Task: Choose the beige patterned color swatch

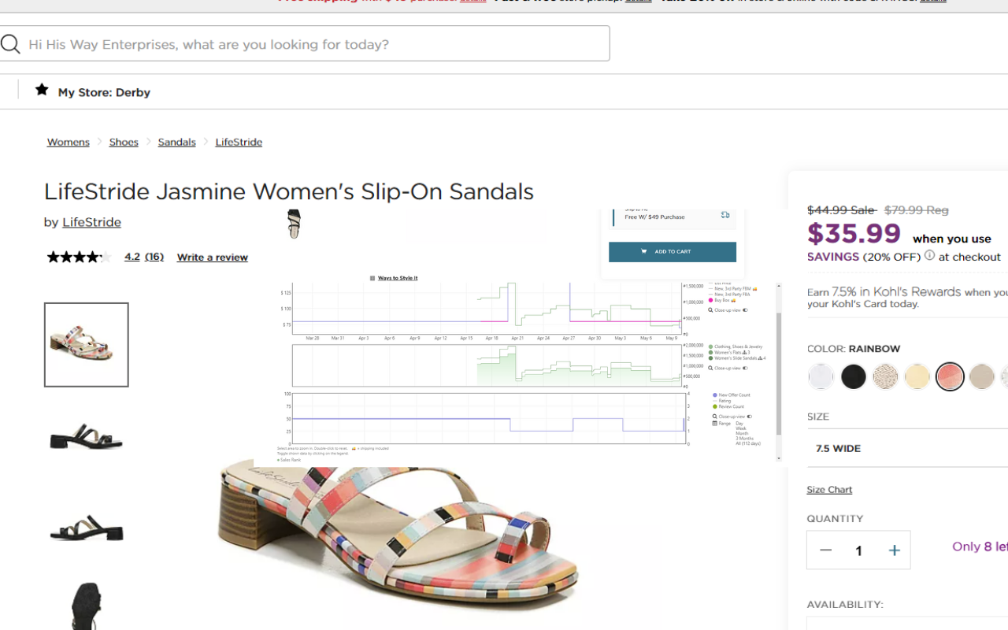Action: [x=885, y=377]
